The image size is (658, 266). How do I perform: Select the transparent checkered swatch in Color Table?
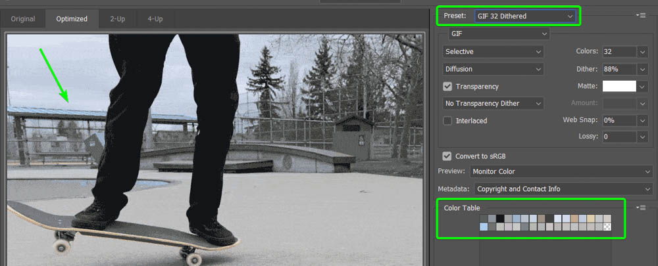click(607, 227)
